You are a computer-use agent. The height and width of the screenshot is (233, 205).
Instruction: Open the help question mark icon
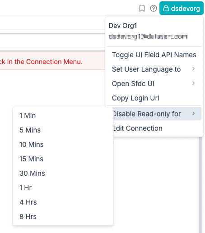click(154, 9)
